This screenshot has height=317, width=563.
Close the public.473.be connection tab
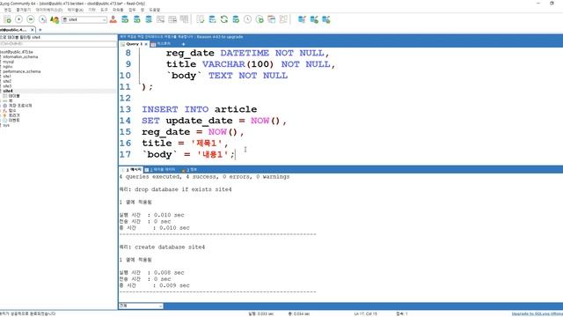click(x=33, y=30)
